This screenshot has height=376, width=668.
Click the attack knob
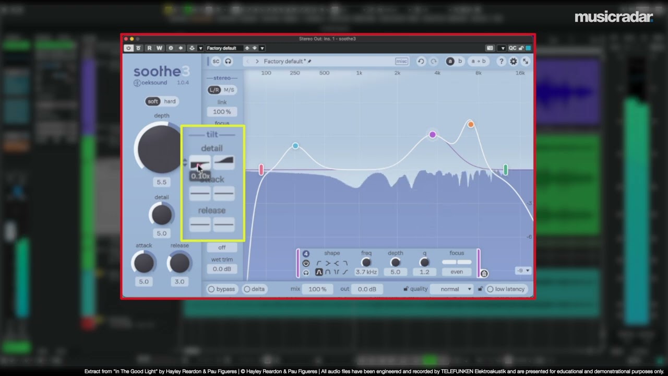click(144, 263)
